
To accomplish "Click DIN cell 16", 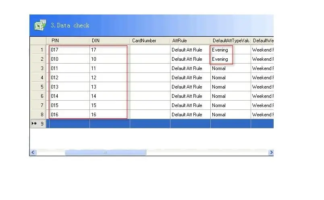I will click(x=110, y=115).
